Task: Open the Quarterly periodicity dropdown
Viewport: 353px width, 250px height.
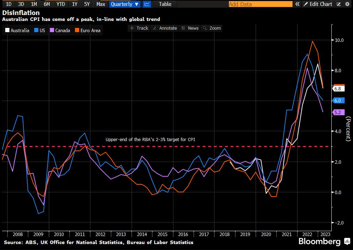Action: 125,4
